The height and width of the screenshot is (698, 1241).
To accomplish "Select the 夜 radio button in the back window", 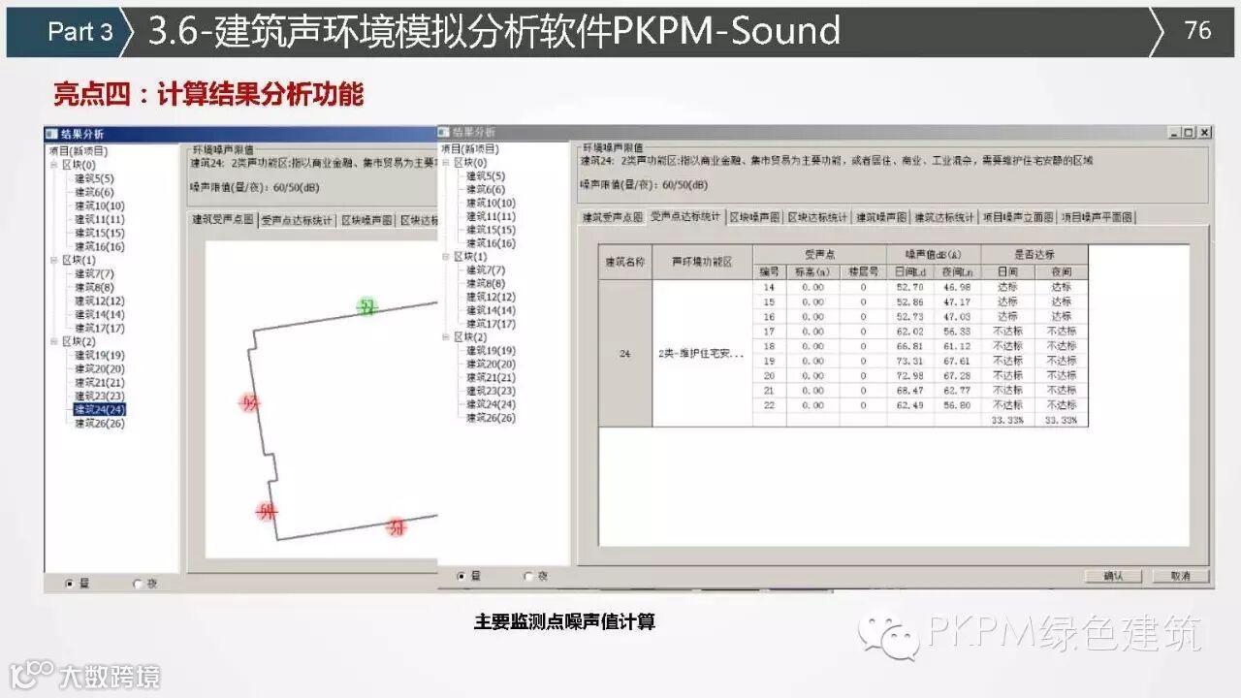I will coord(138,584).
